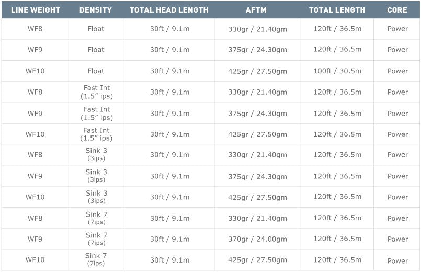Screen dimensions: 421x272
Task: Select the WF9 cell in the Sink 7 row
Action: coord(35,239)
